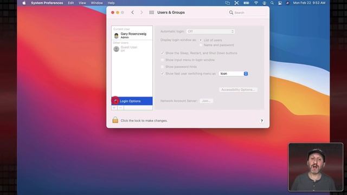The image size is (347, 195).
Task: Open the Help menu
Action: click(x=111, y=3)
